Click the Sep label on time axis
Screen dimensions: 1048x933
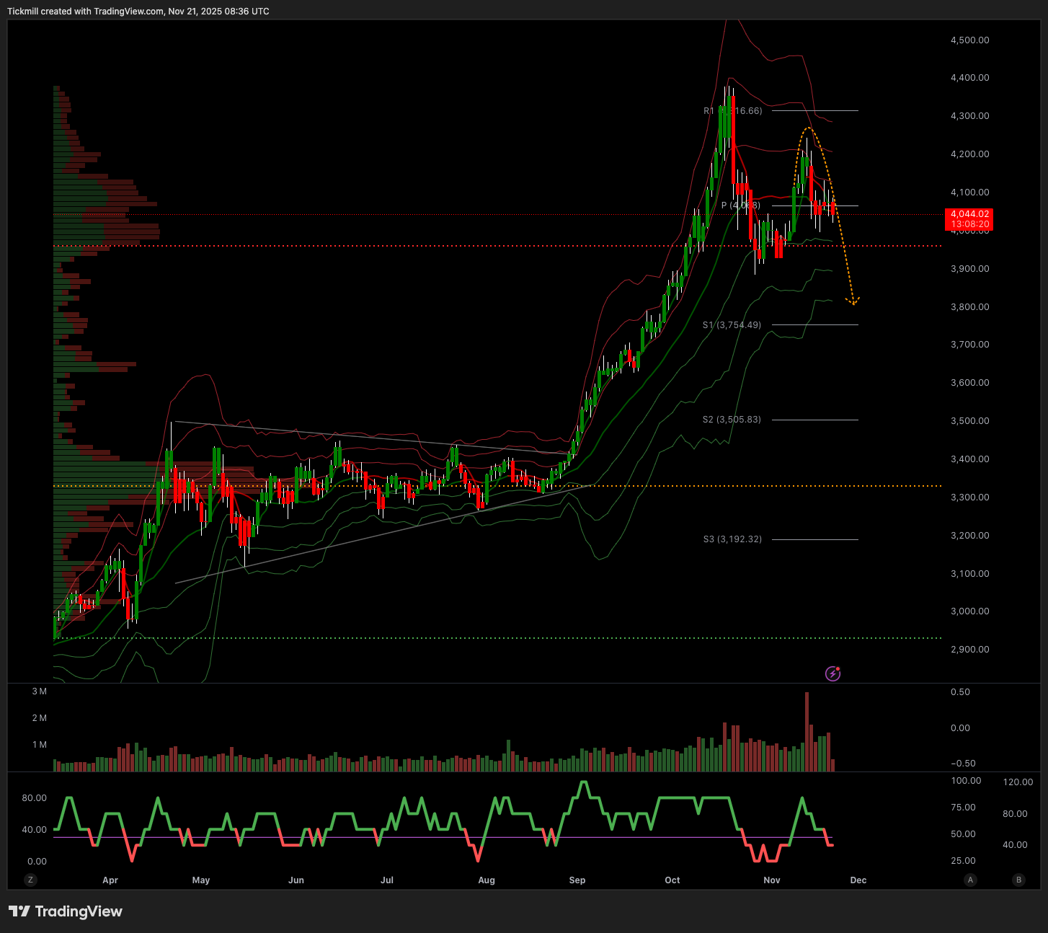coord(577,880)
